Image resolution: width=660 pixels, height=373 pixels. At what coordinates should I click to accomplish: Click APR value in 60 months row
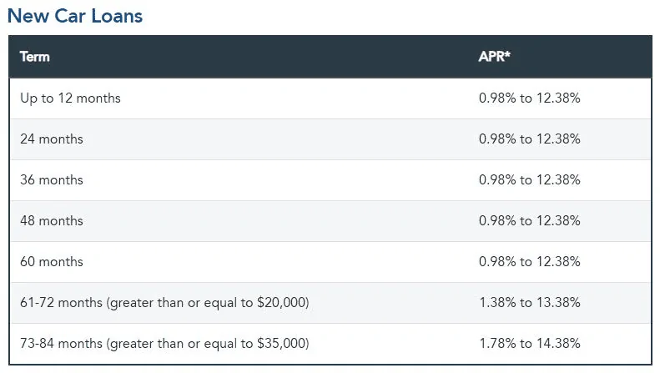(x=530, y=261)
